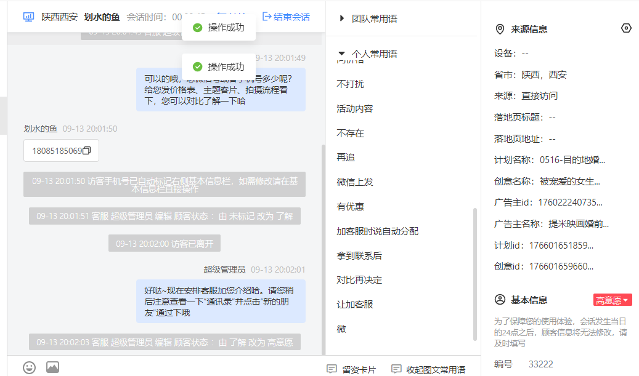
Task: Click the phone number message 18085185069
Action: [61, 151]
